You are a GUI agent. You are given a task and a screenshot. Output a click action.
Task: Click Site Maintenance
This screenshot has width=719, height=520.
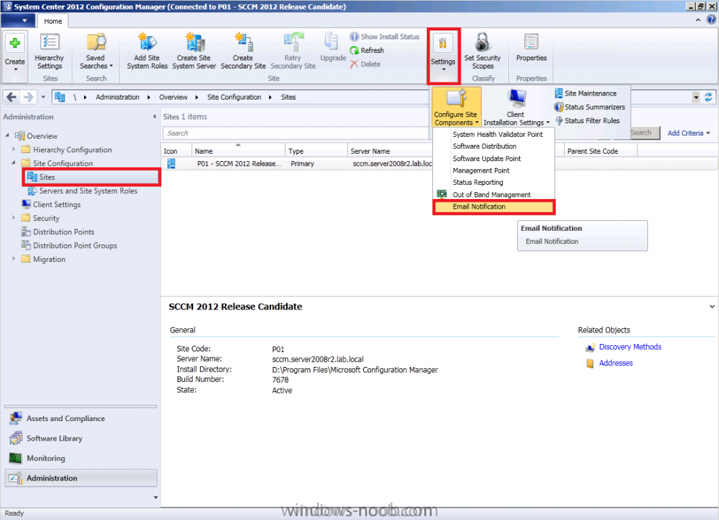tap(586, 93)
